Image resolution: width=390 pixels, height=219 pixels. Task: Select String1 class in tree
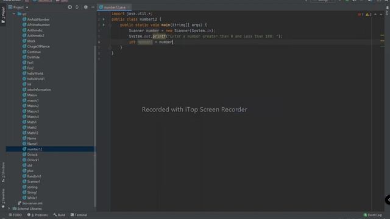30,192
